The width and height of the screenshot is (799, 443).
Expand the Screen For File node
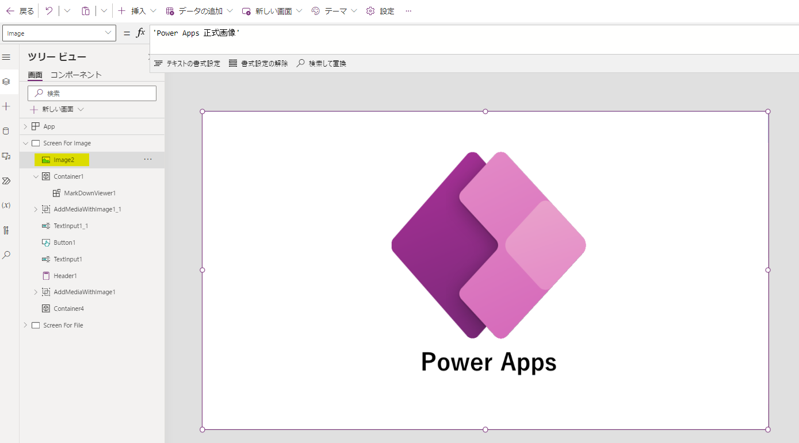coord(25,325)
